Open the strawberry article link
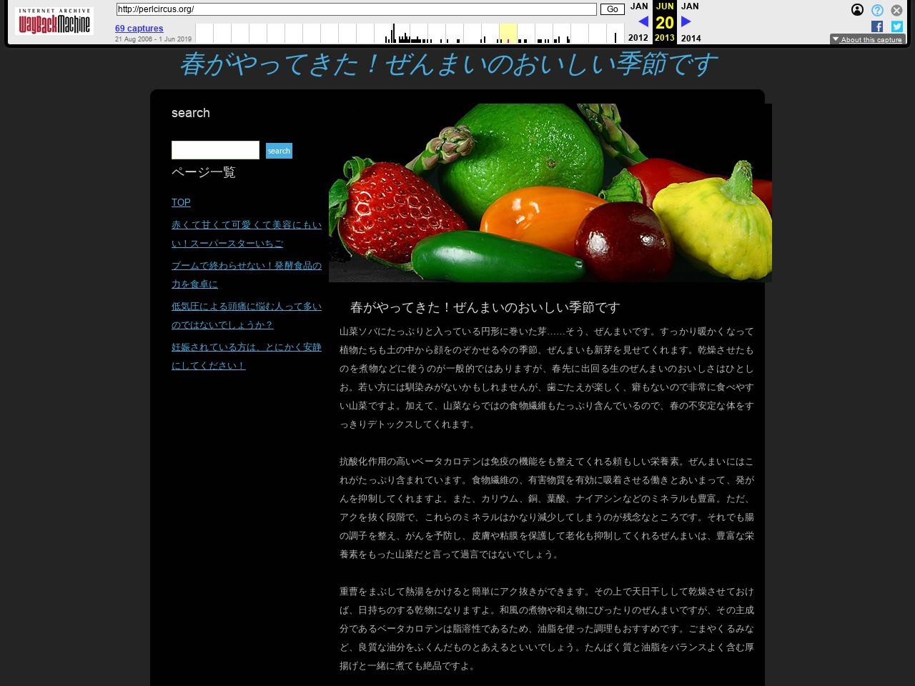Image resolution: width=915 pixels, height=686 pixels. pyautogui.click(x=245, y=234)
